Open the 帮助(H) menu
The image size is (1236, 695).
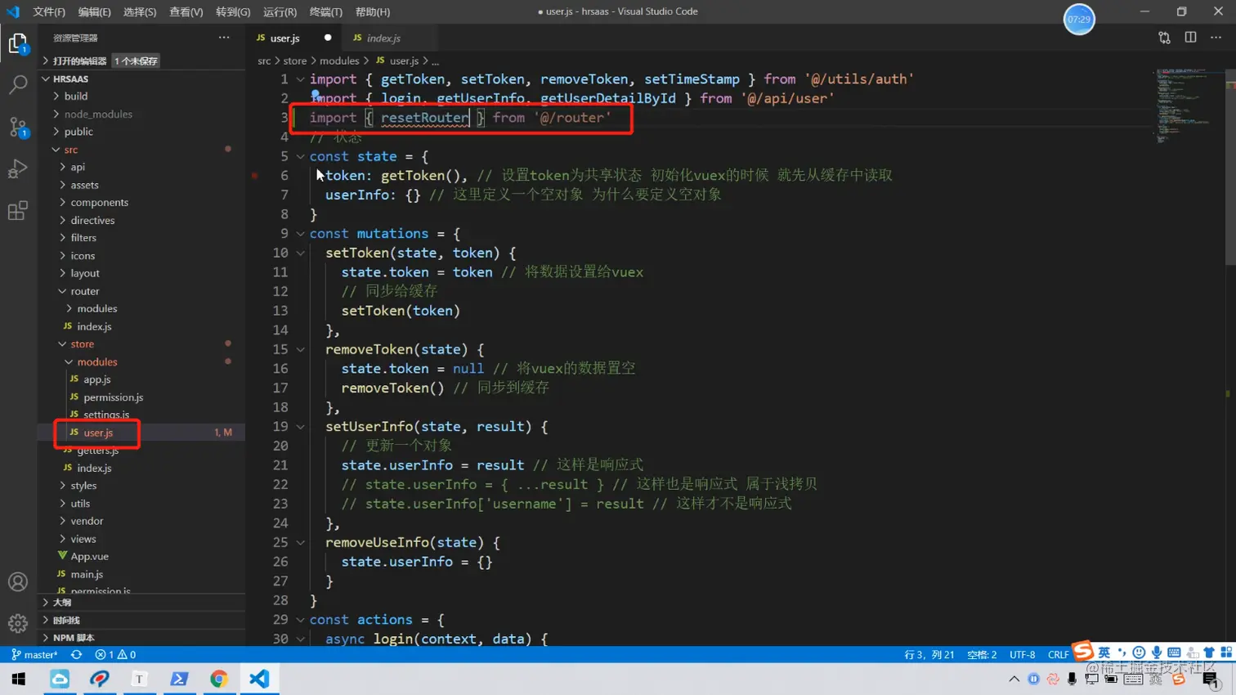[373, 11]
